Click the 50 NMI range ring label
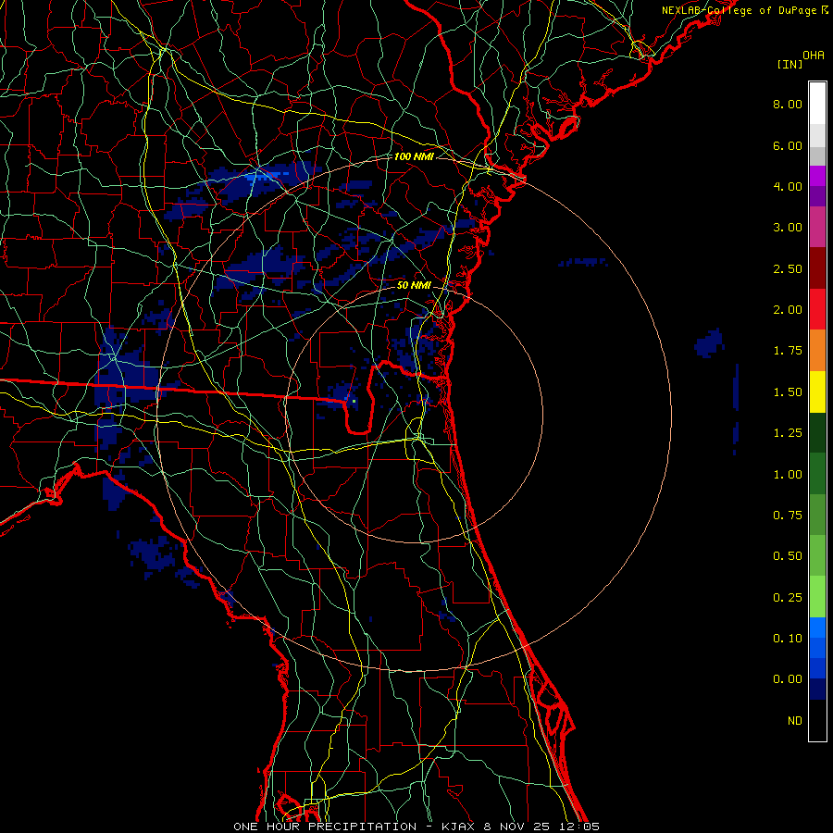The width and height of the screenshot is (833, 833). tap(414, 285)
